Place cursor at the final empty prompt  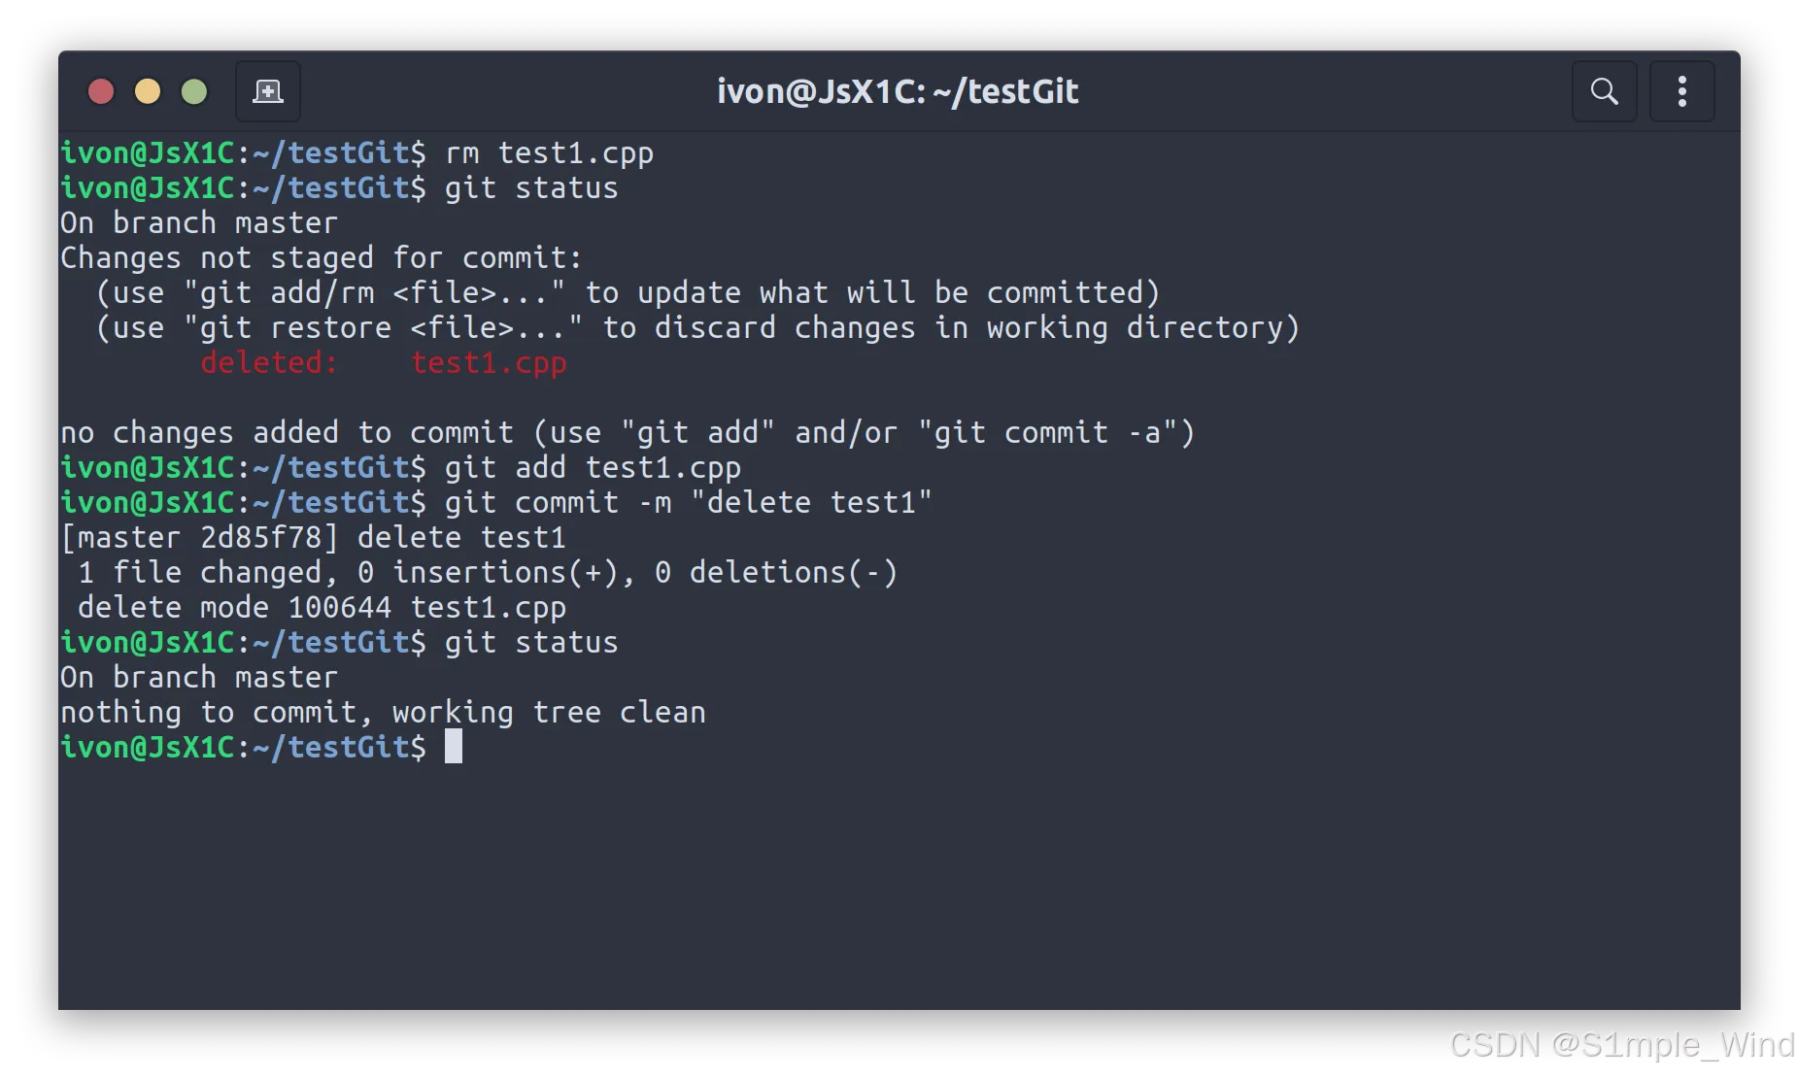pyautogui.click(x=454, y=747)
